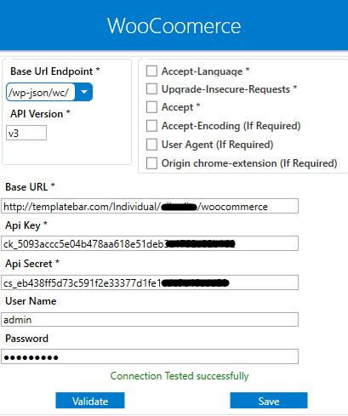Check the Accept header checkbox

point(151,107)
